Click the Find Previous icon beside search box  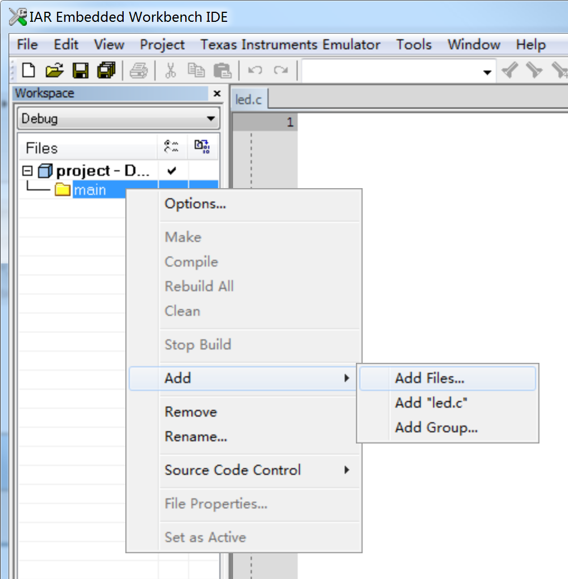pyautogui.click(x=510, y=70)
